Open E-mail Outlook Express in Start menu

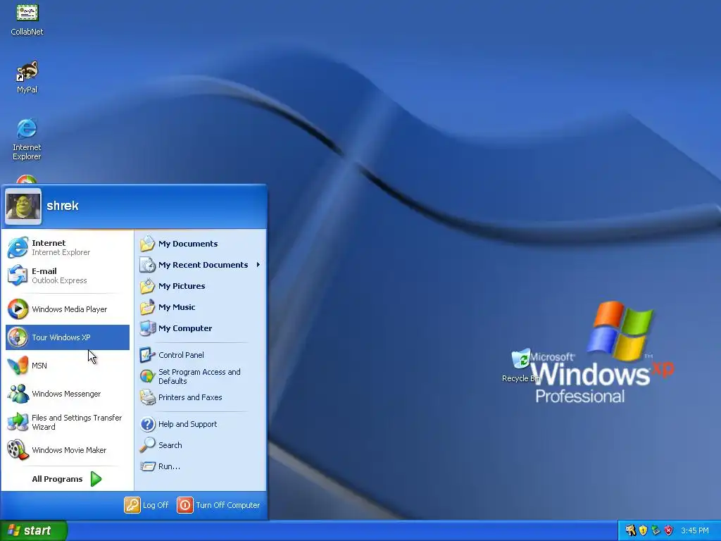[x=68, y=275]
